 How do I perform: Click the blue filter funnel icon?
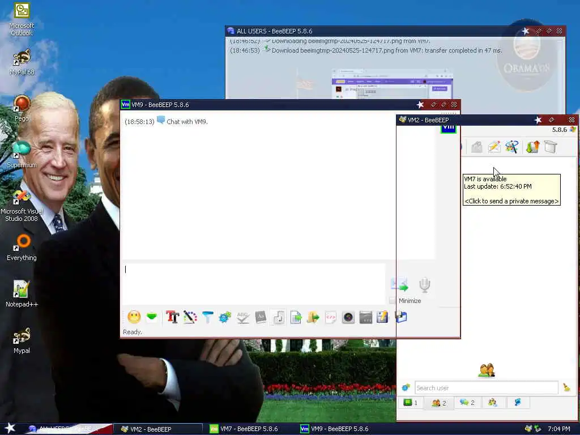[207, 317]
